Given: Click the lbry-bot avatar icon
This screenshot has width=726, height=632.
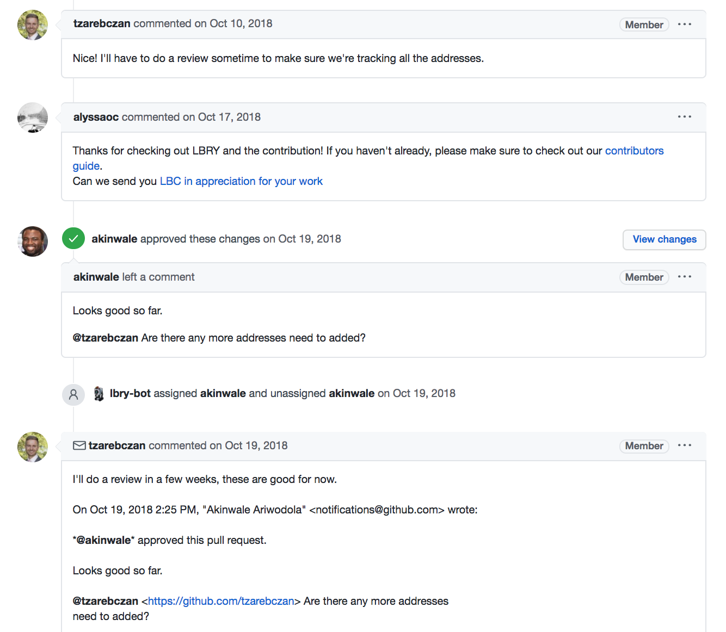Looking at the screenshot, I should point(99,393).
